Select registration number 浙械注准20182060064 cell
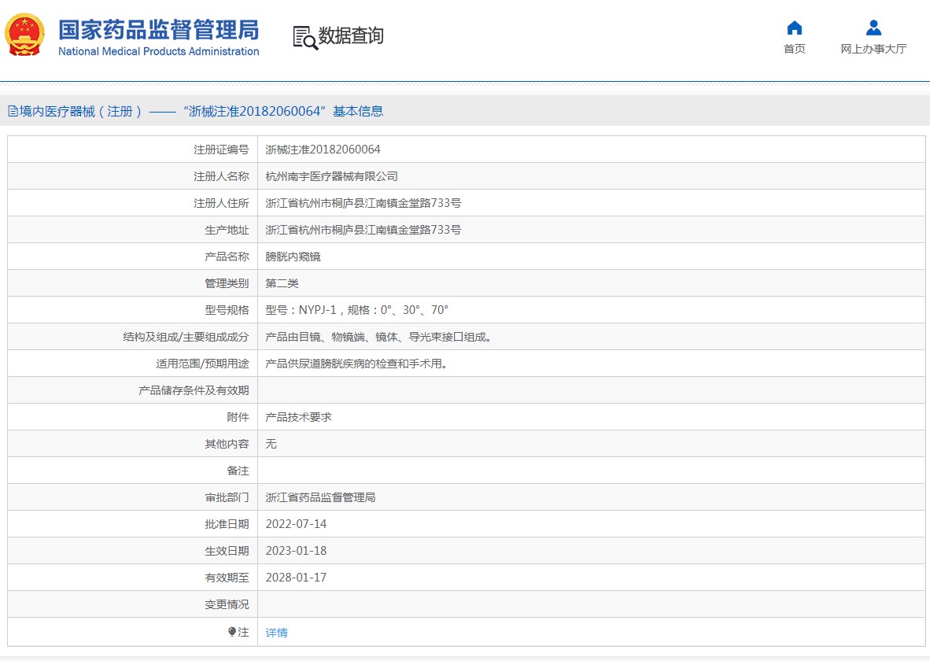The height and width of the screenshot is (661, 930). tap(323, 150)
